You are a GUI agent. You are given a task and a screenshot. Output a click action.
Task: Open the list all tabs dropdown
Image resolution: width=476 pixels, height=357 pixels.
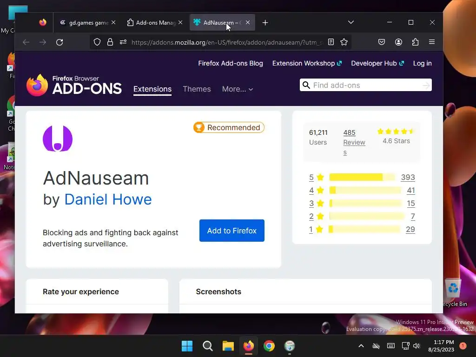pos(351,22)
